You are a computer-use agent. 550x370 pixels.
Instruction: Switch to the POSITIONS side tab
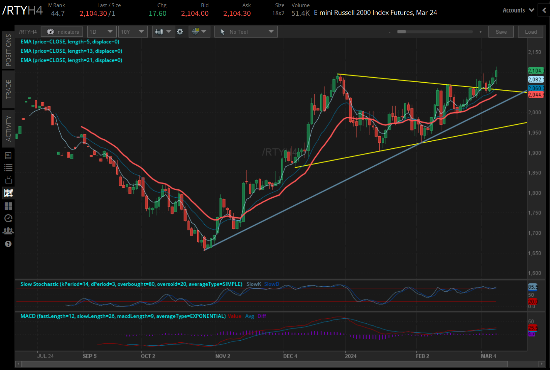[8, 50]
